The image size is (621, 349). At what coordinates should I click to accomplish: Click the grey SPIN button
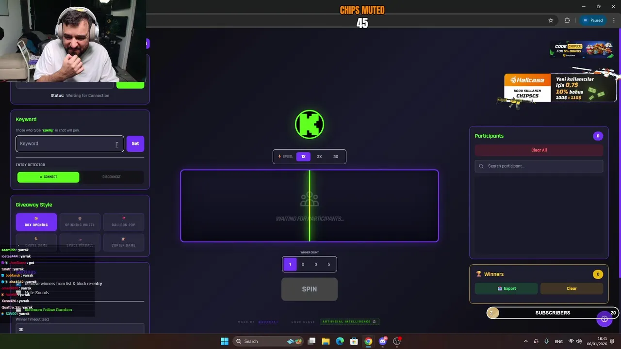tap(310, 289)
